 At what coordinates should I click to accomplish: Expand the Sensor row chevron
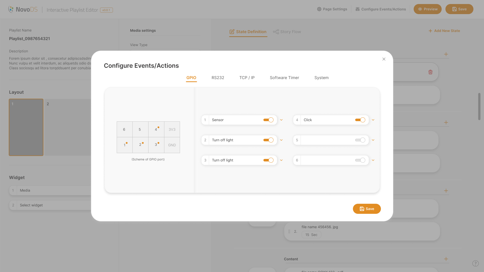[x=281, y=120]
